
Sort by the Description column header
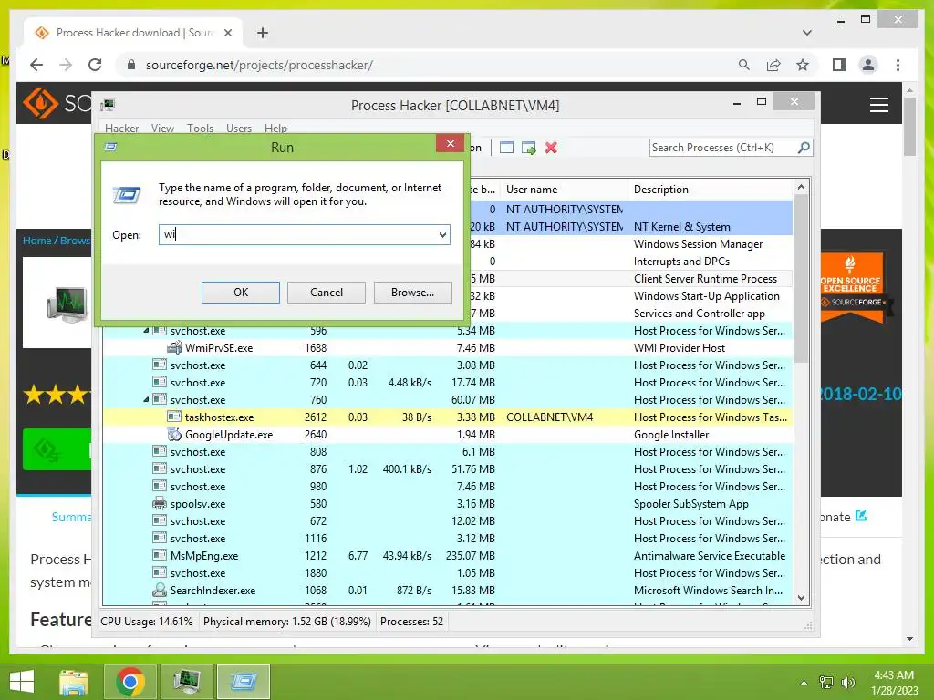pyautogui.click(x=711, y=190)
